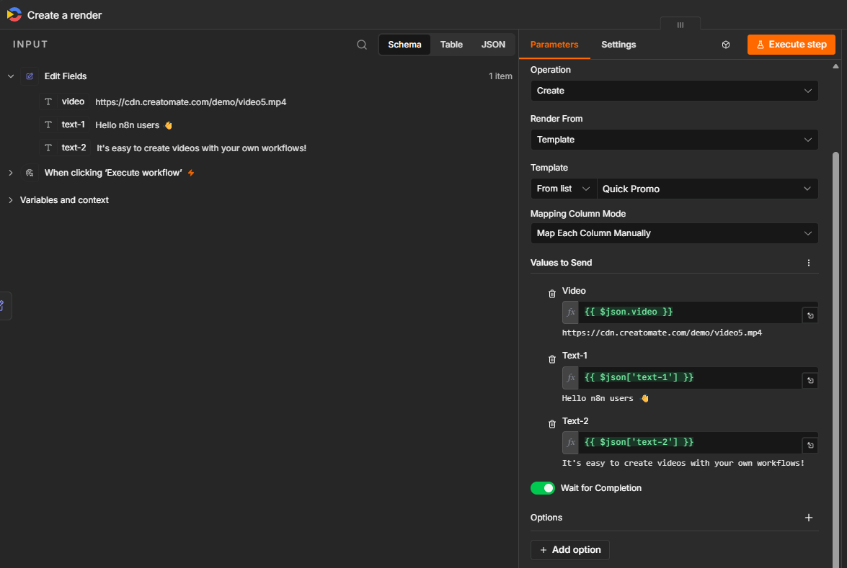Click the plus icon in Options row

(x=808, y=518)
